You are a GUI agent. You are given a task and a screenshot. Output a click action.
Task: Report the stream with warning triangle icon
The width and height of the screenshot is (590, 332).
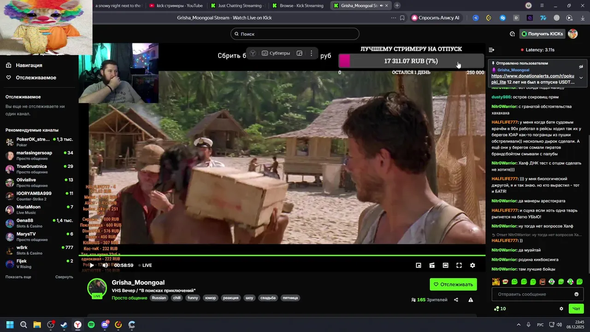pos(471,300)
